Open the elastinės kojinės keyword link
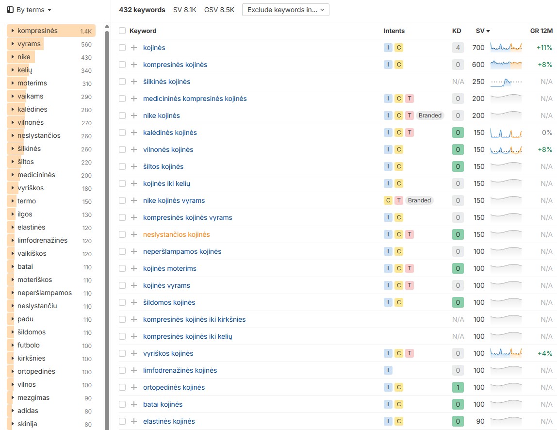 tap(169, 421)
